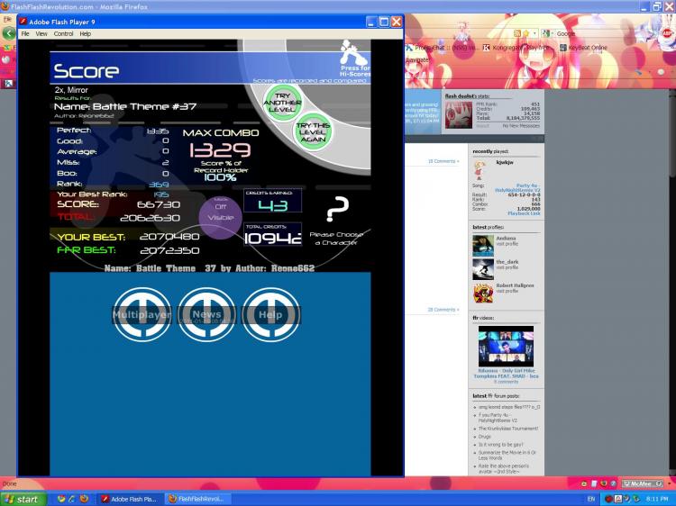
Task: Open the News round button
Action: pyautogui.click(x=207, y=315)
